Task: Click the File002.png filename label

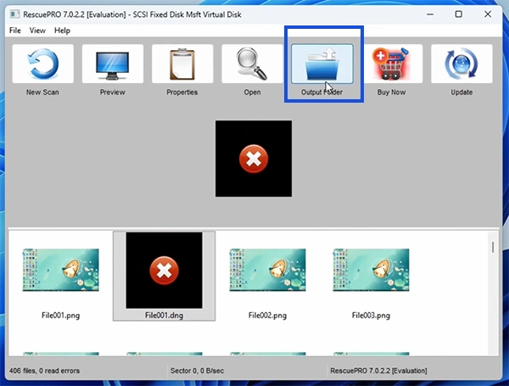Action: click(x=267, y=316)
